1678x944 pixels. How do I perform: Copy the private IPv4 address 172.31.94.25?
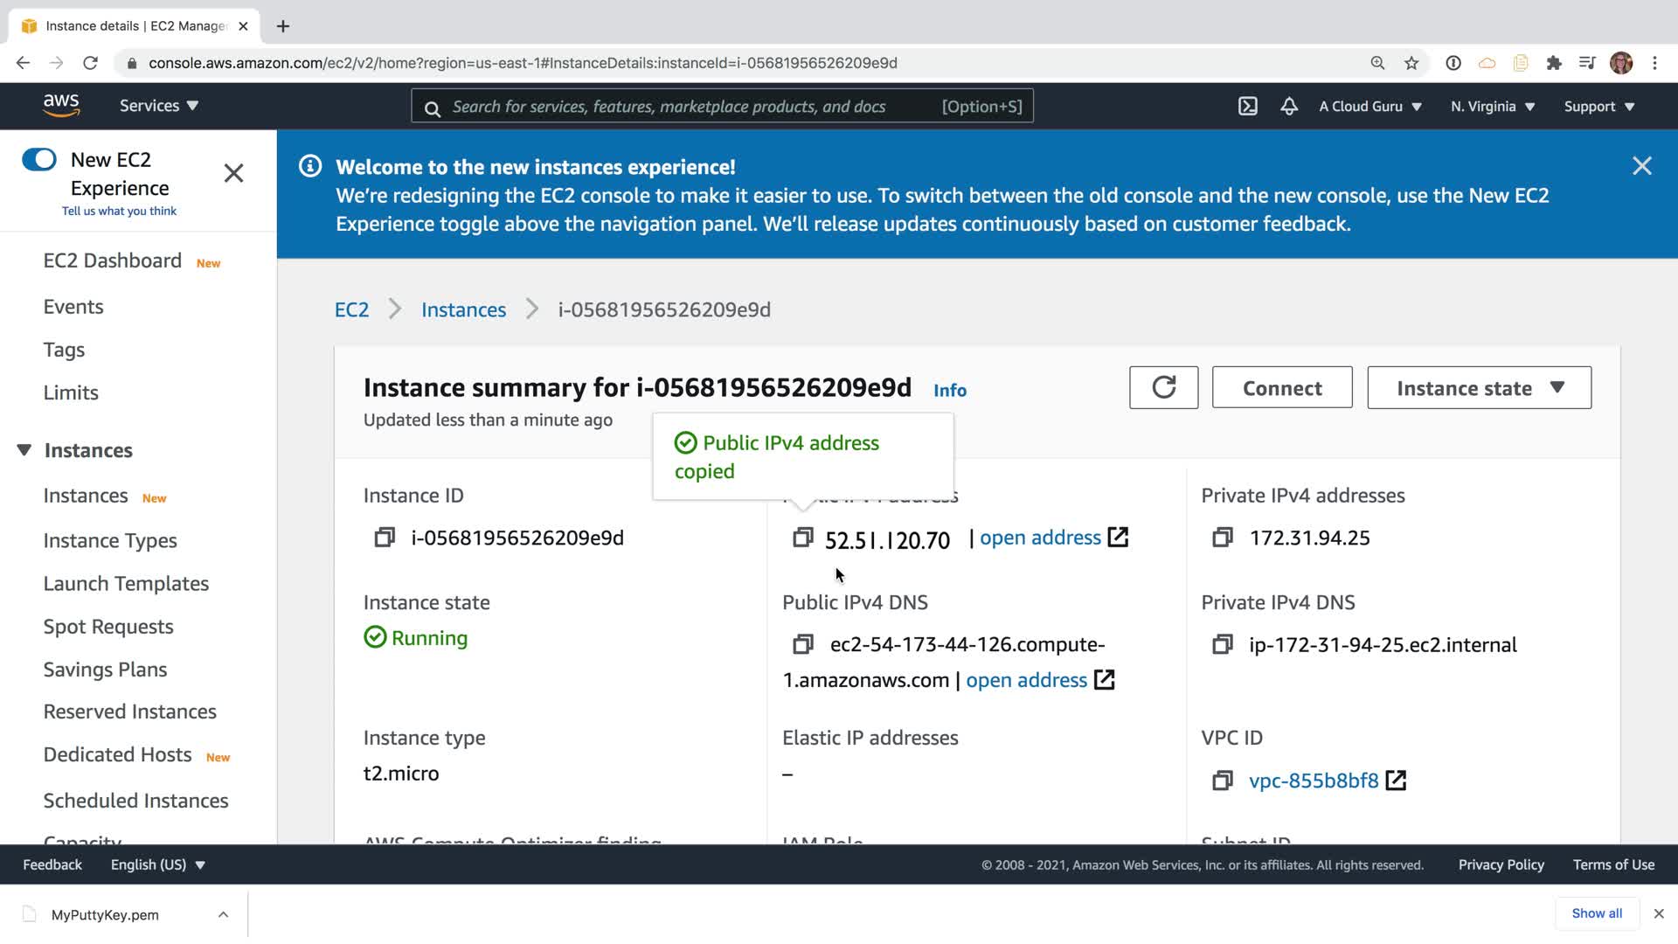1222,538
